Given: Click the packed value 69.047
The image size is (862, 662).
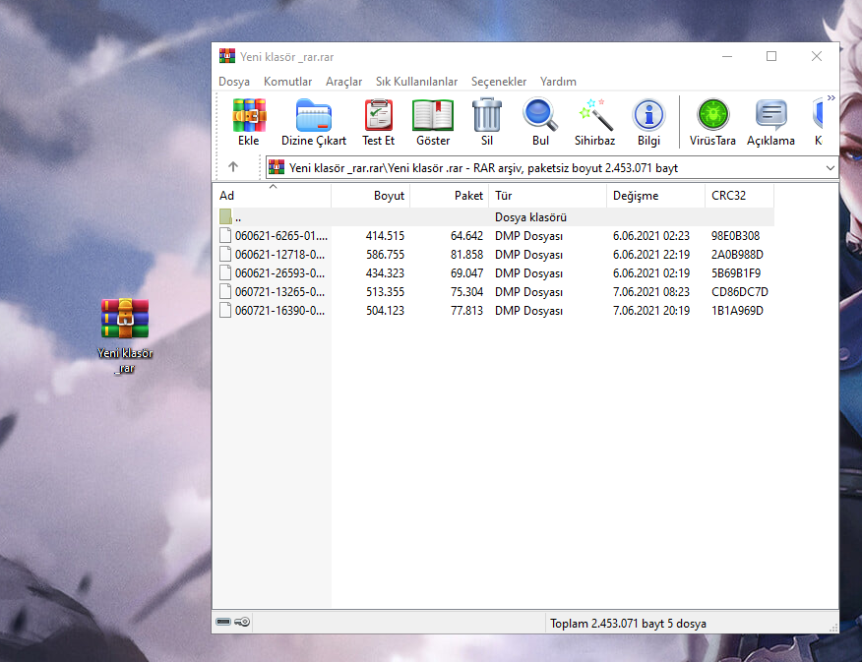Looking at the screenshot, I should [466, 273].
